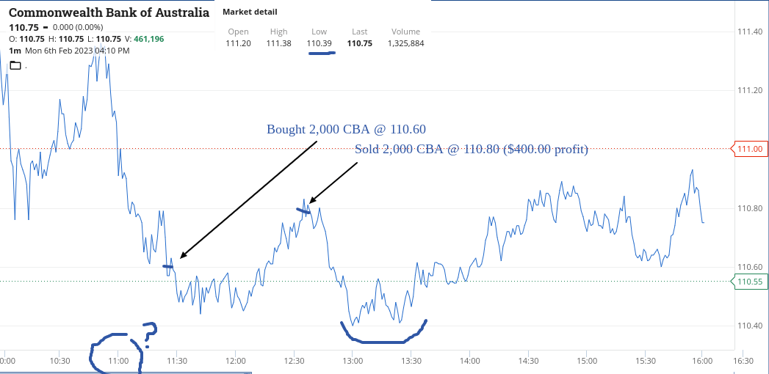
Task: Click the Volume column header in Market detail
Action: [x=405, y=32]
